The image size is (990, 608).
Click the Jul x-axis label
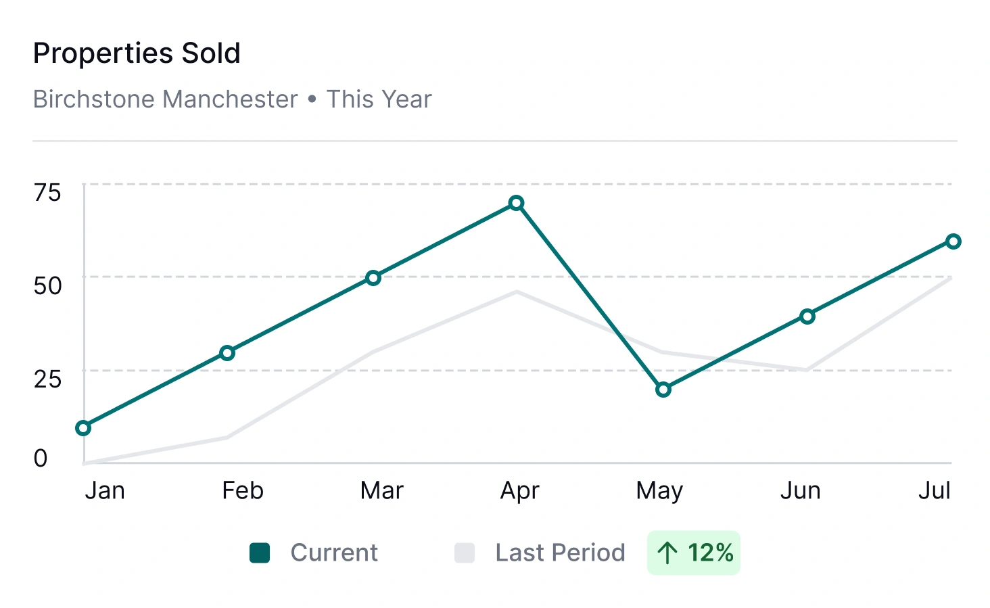point(935,490)
